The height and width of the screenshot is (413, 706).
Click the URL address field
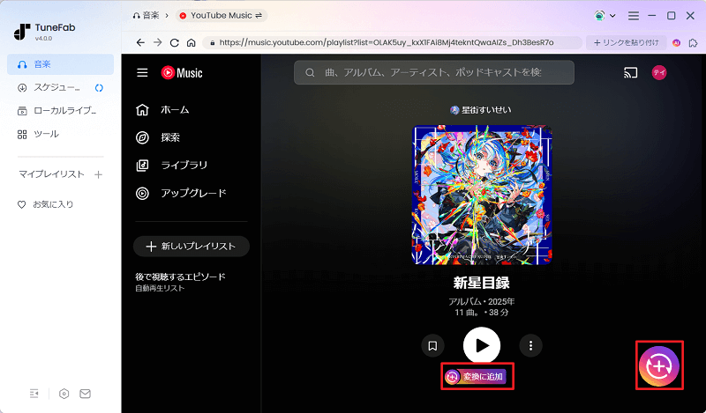392,42
